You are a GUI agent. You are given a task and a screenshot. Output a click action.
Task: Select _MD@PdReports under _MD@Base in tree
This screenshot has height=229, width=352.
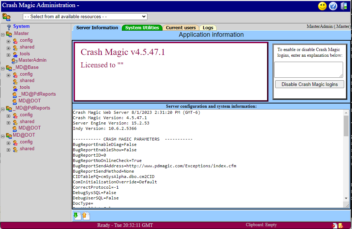tap(37, 94)
